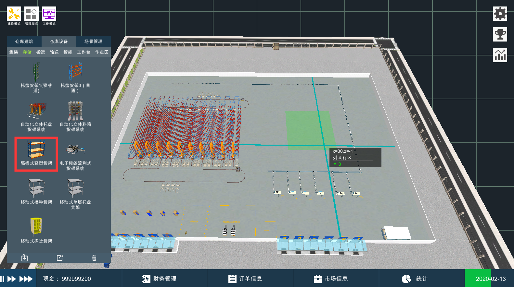514x287 pixels.
Task: Select the 智能 equipment category
Action: [68, 52]
